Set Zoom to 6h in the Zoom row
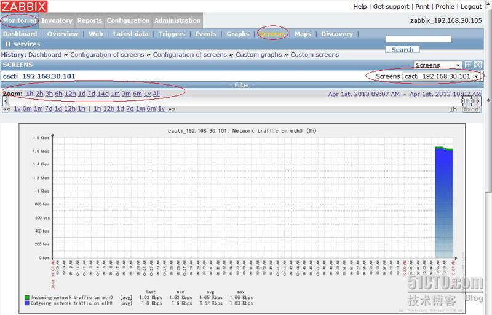492x315 pixels. pos(58,94)
